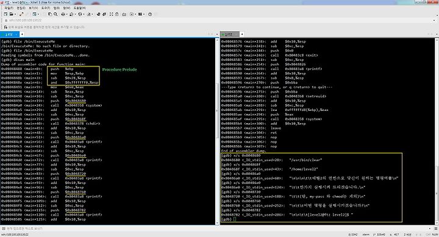Expand the Open session dropdown arrow

15,14
